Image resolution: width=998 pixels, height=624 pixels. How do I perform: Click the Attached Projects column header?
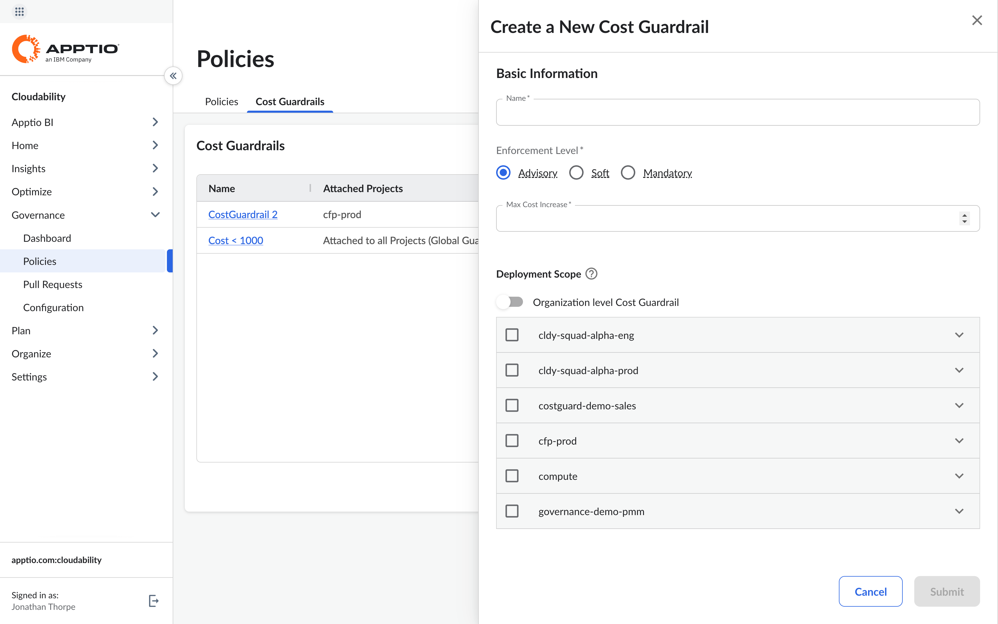tap(363, 189)
